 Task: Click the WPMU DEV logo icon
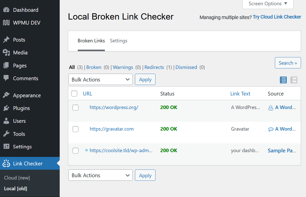tap(6, 23)
